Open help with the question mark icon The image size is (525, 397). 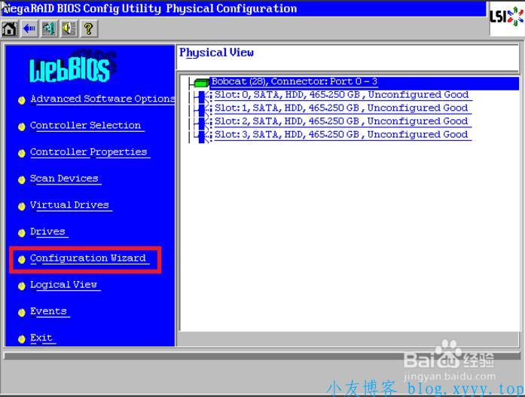point(88,29)
